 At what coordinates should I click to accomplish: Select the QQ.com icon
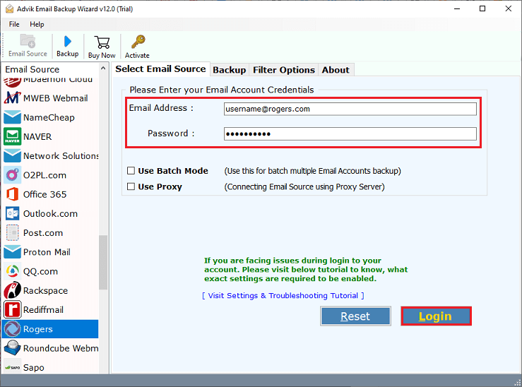(12, 271)
